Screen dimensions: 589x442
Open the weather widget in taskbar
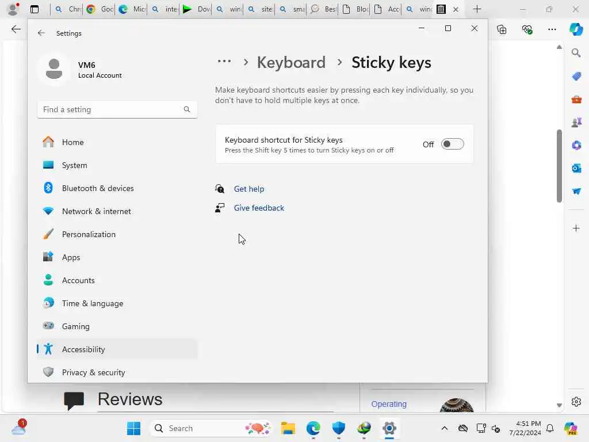(x=19, y=428)
